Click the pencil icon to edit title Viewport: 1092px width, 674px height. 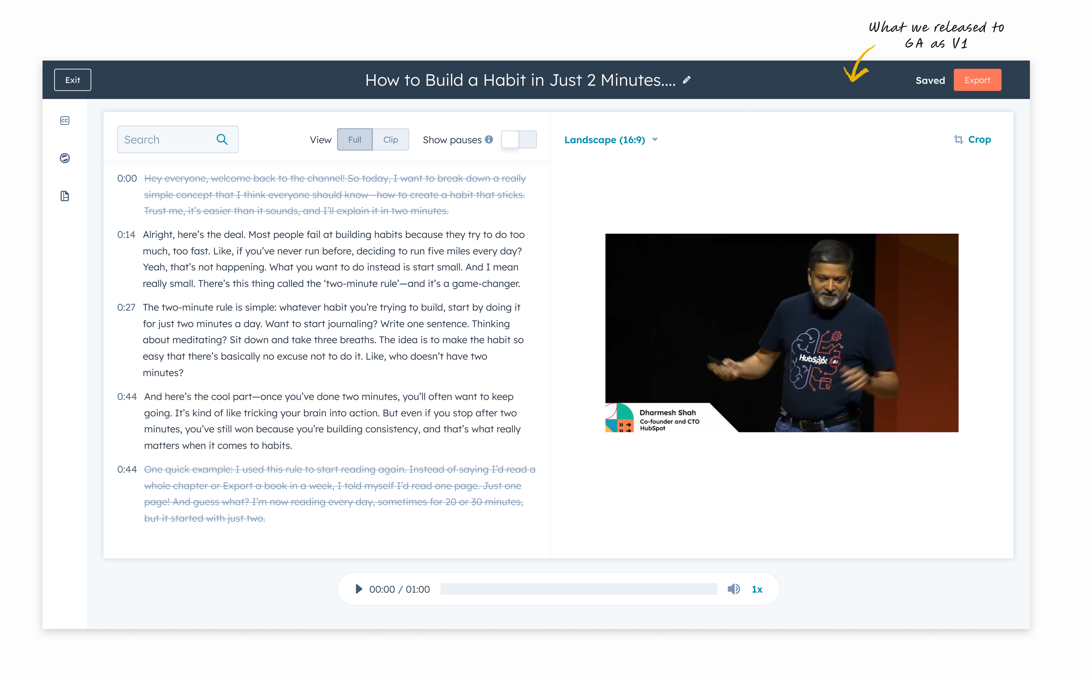point(687,80)
